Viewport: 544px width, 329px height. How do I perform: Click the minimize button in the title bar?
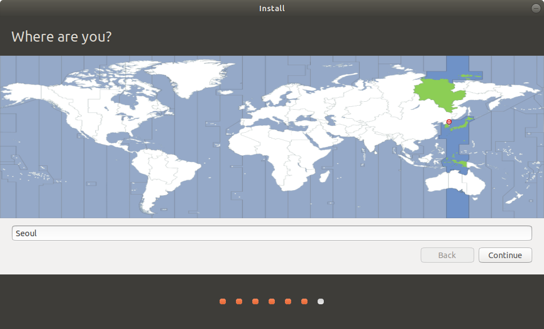[x=536, y=8]
